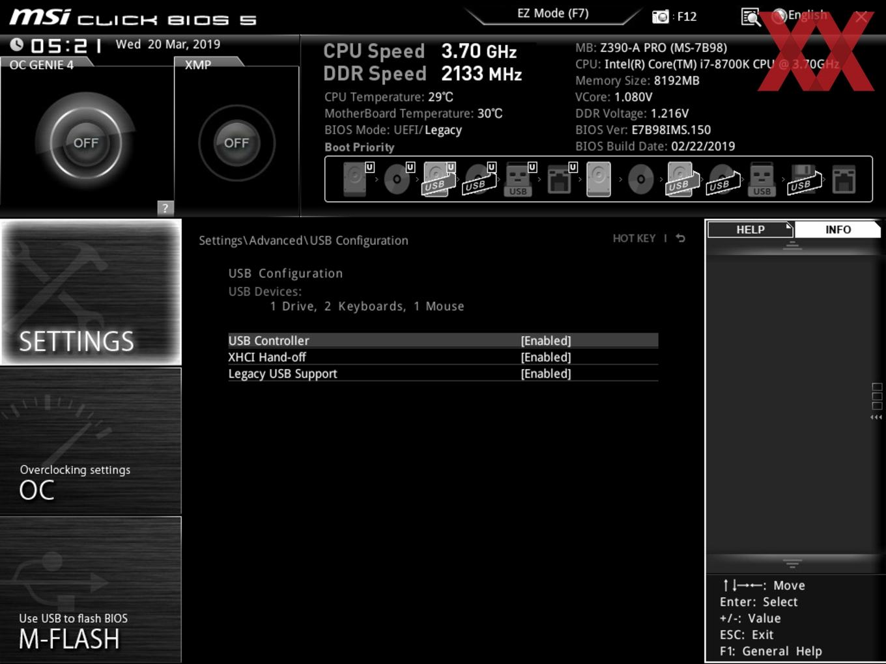
Task: Click the CPU Speed 3.70 GHz readout
Action: [x=420, y=51]
